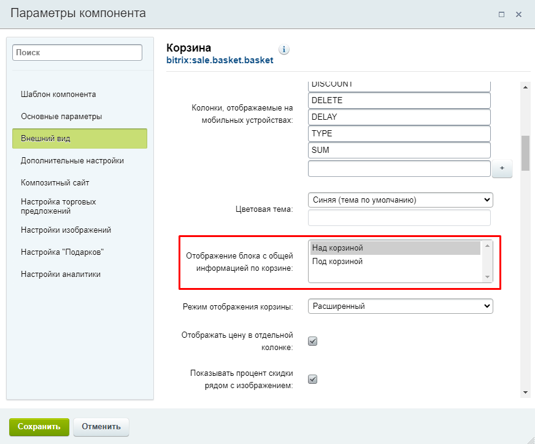
Task: Maximize the component parameters dialog
Action: pos(501,14)
